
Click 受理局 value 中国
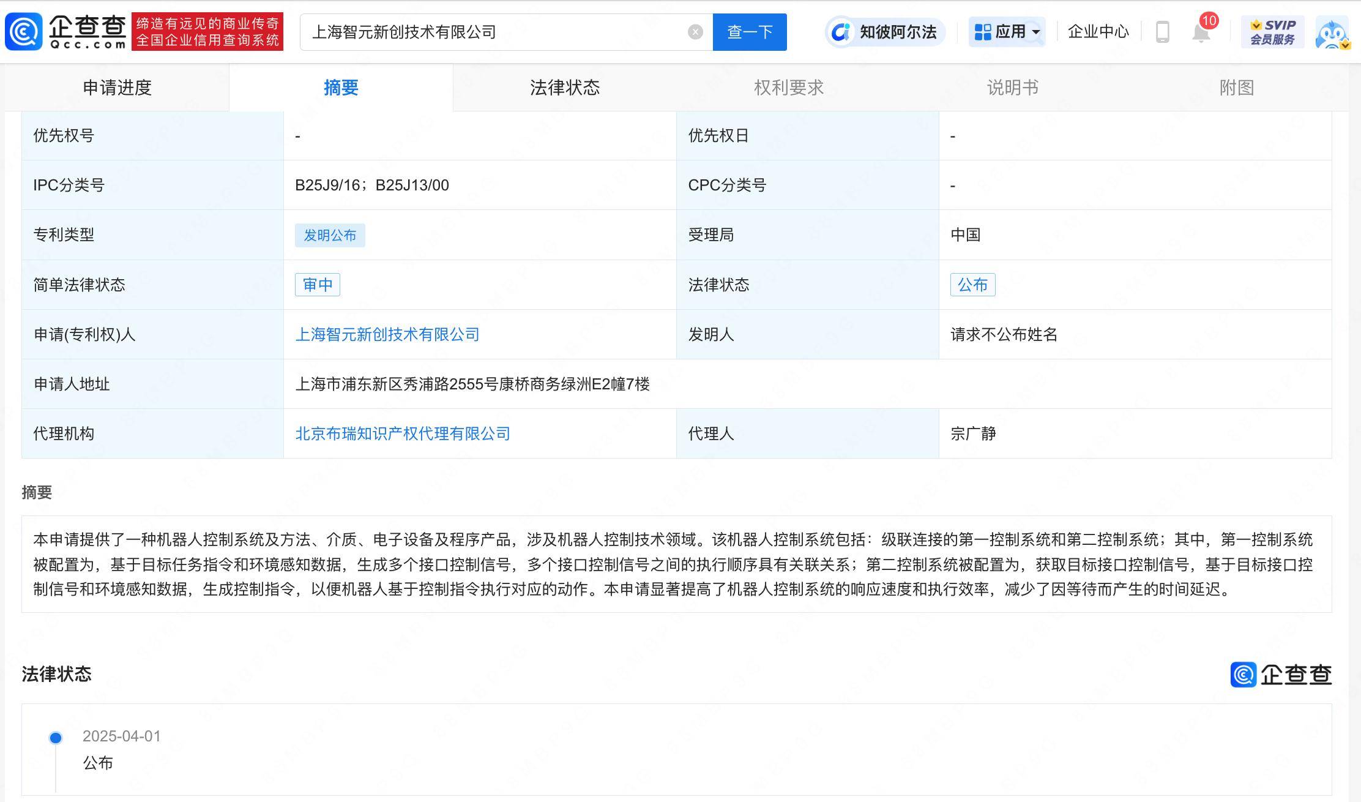coord(965,234)
